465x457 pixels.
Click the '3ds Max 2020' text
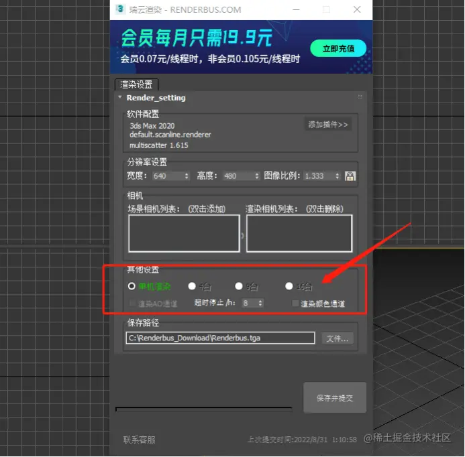pos(152,126)
